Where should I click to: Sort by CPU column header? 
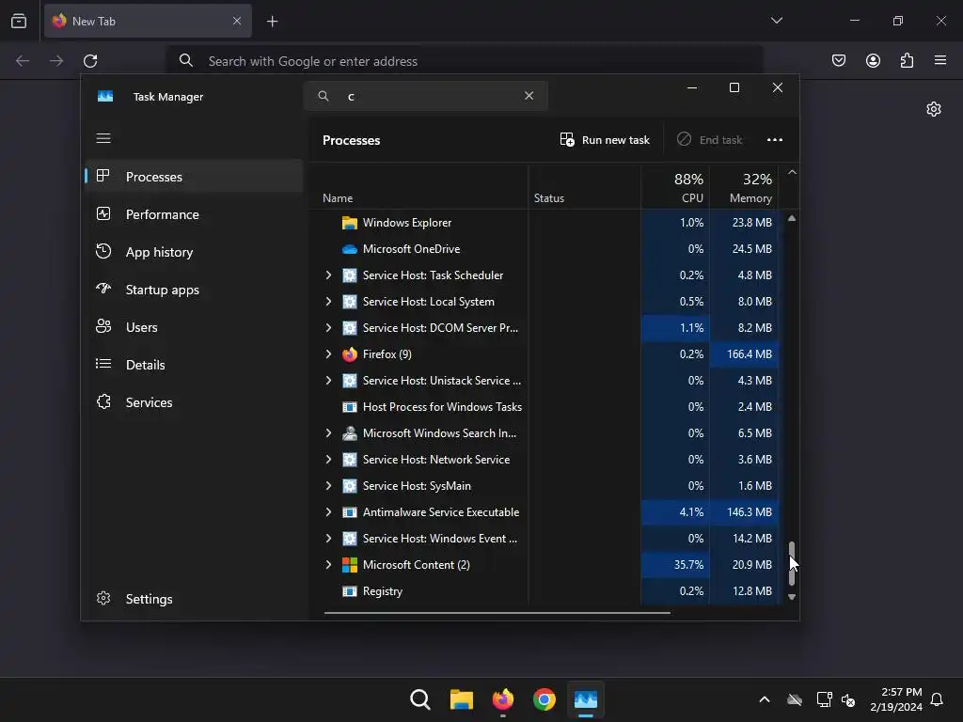click(x=675, y=188)
